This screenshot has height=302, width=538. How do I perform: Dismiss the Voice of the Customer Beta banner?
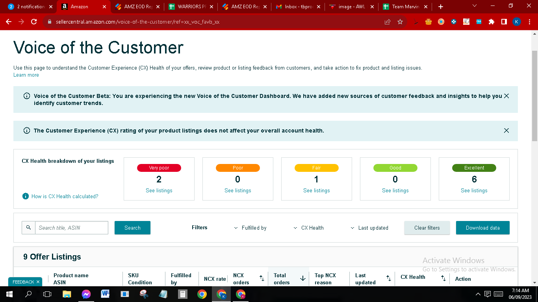click(x=506, y=96)
